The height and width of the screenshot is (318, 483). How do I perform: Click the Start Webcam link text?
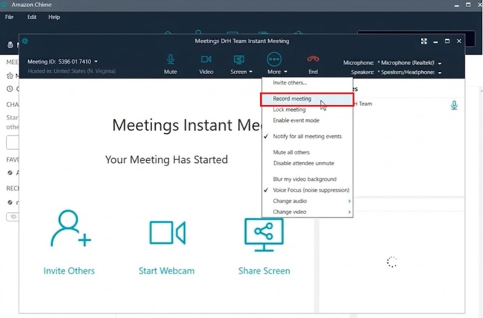click(167, 271)
